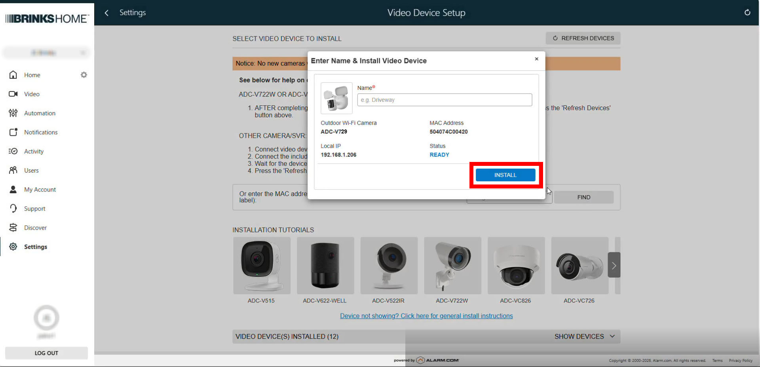This screenshot has height=367, width=760.
Task: Focus the camera Name input field
Action: [x=445, y=100]
